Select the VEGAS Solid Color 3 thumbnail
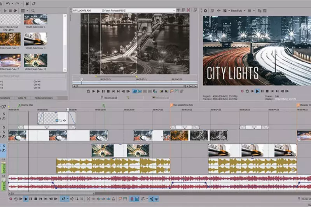 click(x=35, y=39)
